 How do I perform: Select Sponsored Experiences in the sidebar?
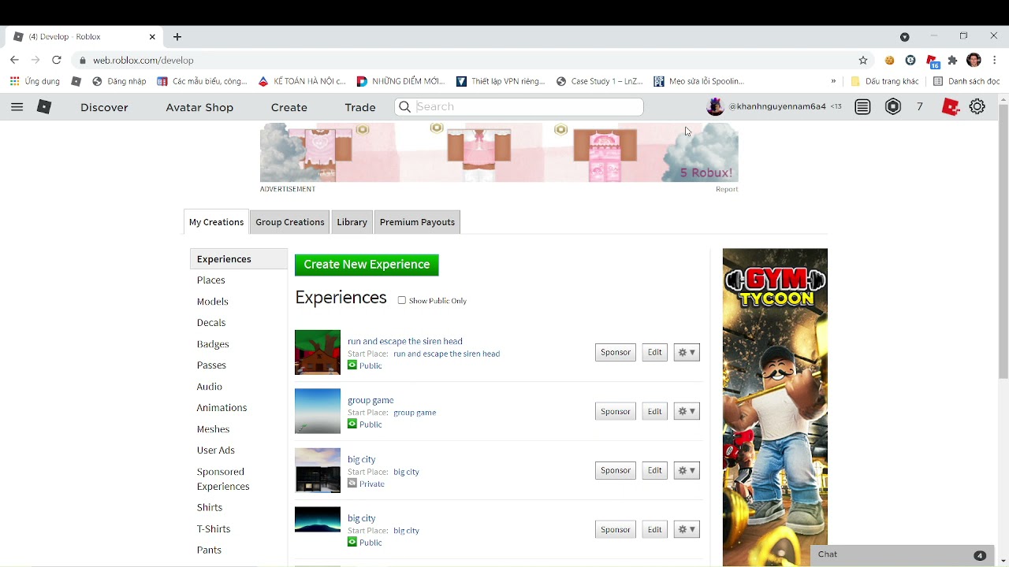coord(223,479)
